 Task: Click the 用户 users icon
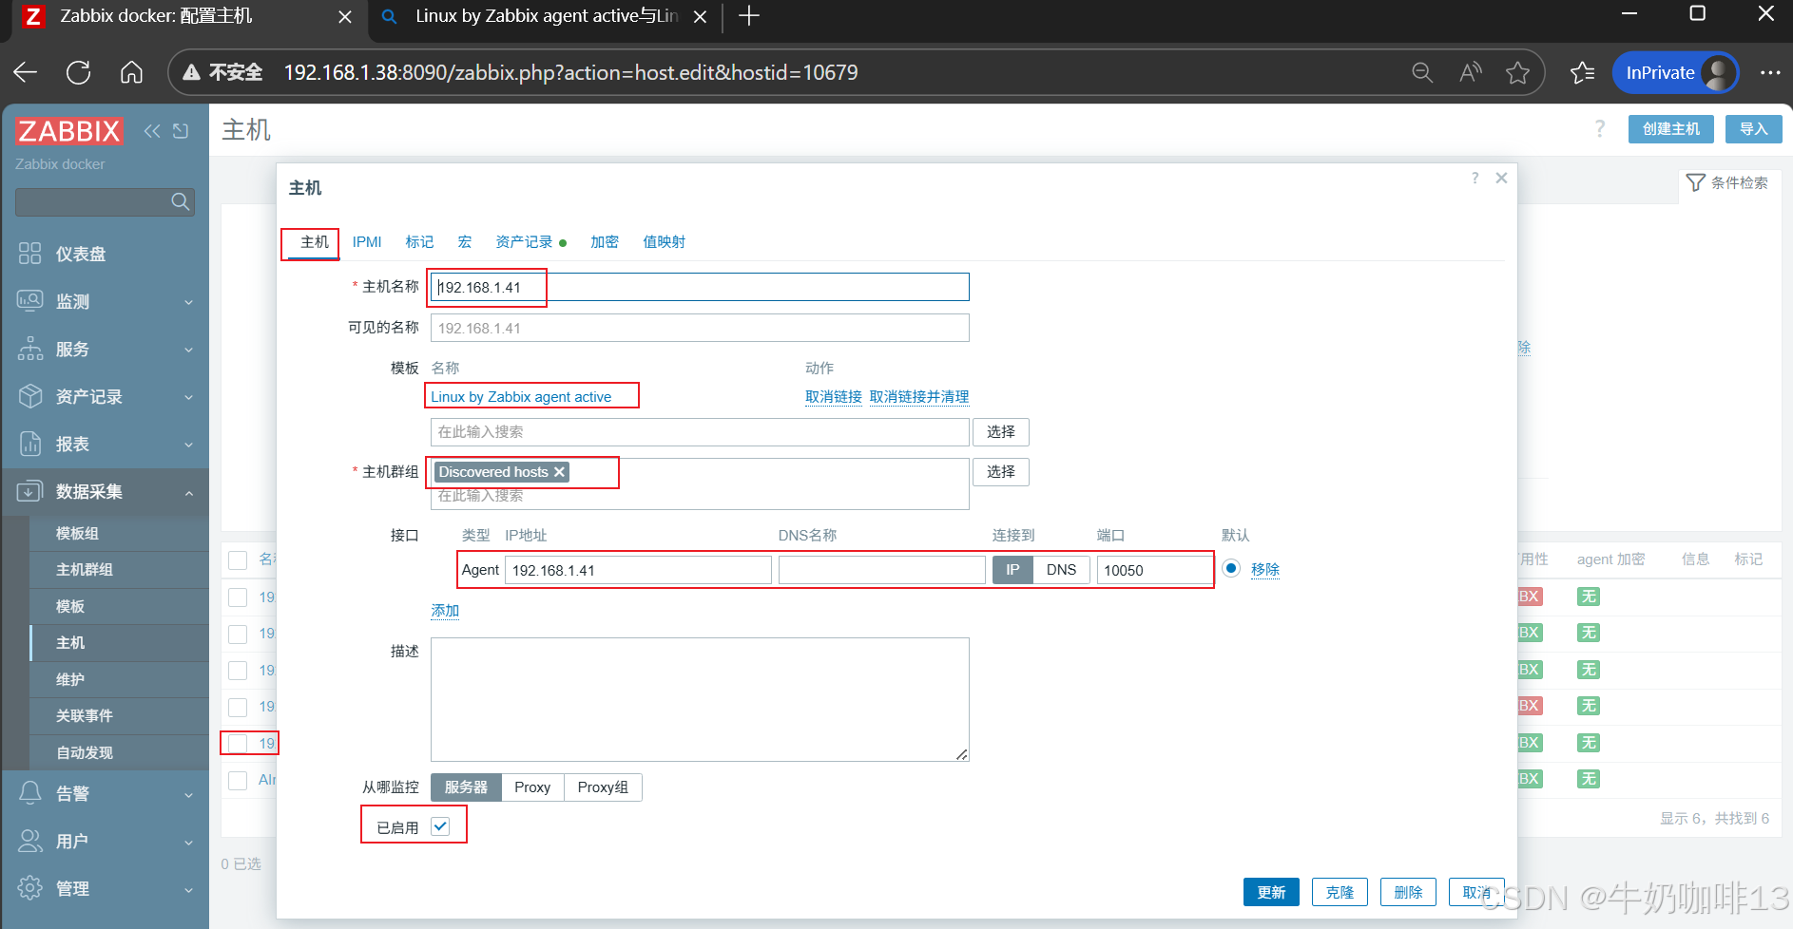click(x=30, y=841)
